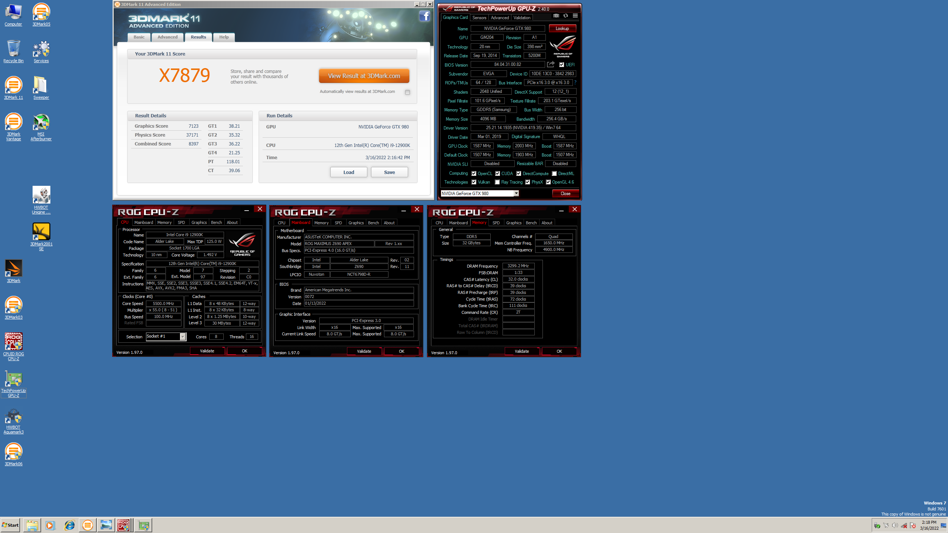Click the ROG MAXIMUS Z690 APEX model field
The image size is (948, 533).
pos(339,244)
